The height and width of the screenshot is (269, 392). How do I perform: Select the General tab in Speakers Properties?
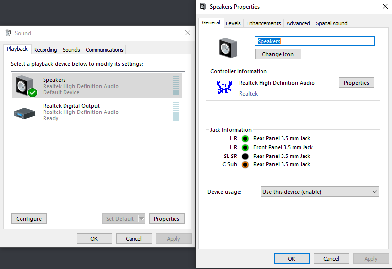tap(211, 22)
